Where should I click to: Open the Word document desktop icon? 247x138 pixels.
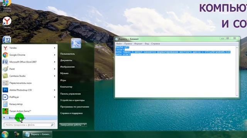point(7,39)
